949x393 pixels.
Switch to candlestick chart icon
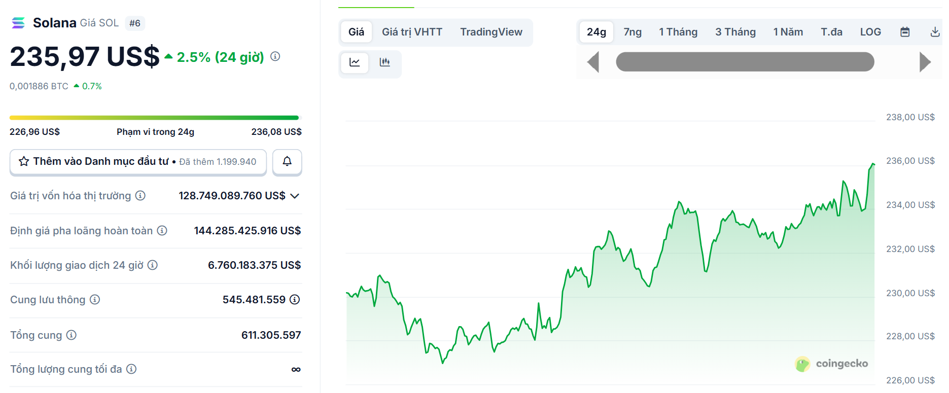coord(385,62)
